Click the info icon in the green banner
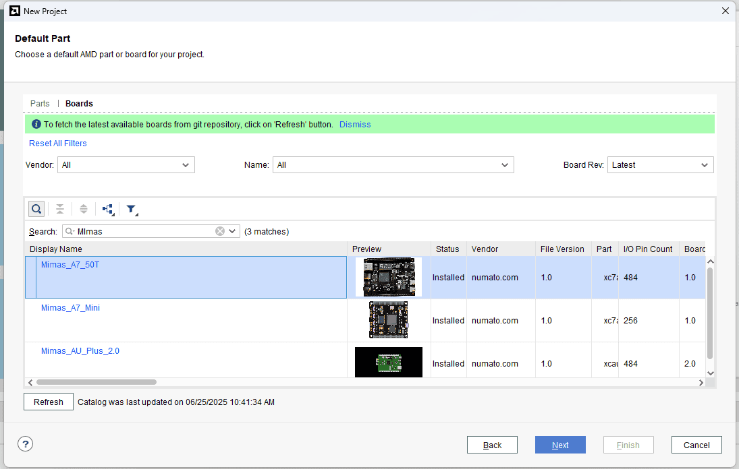Viewport: 739px width, 469px height. click(x=36, y=125)
